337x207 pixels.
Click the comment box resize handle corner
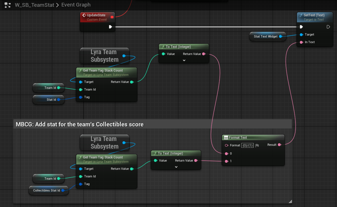pos(290,201)
